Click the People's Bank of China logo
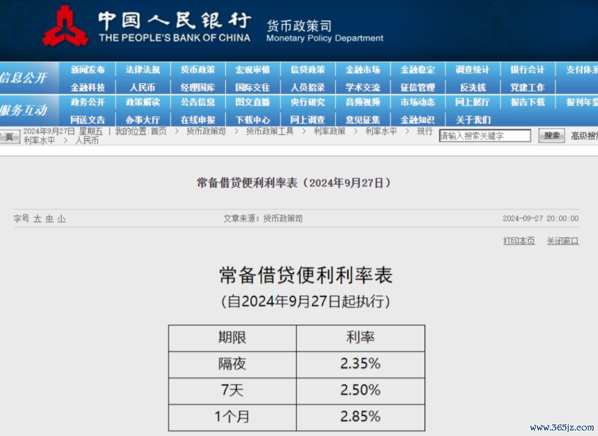Viewport: 598px width, 436px height. tap(65, 25)
